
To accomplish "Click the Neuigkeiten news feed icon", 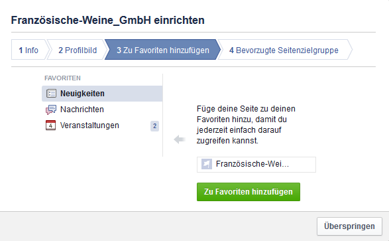I will (x=51, y=94).
